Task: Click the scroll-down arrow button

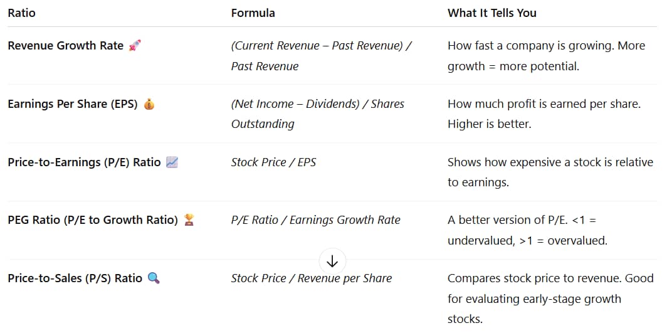Action: [332, 262]
